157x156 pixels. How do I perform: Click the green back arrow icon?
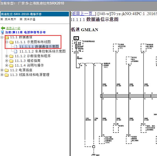tap(3, 28)
